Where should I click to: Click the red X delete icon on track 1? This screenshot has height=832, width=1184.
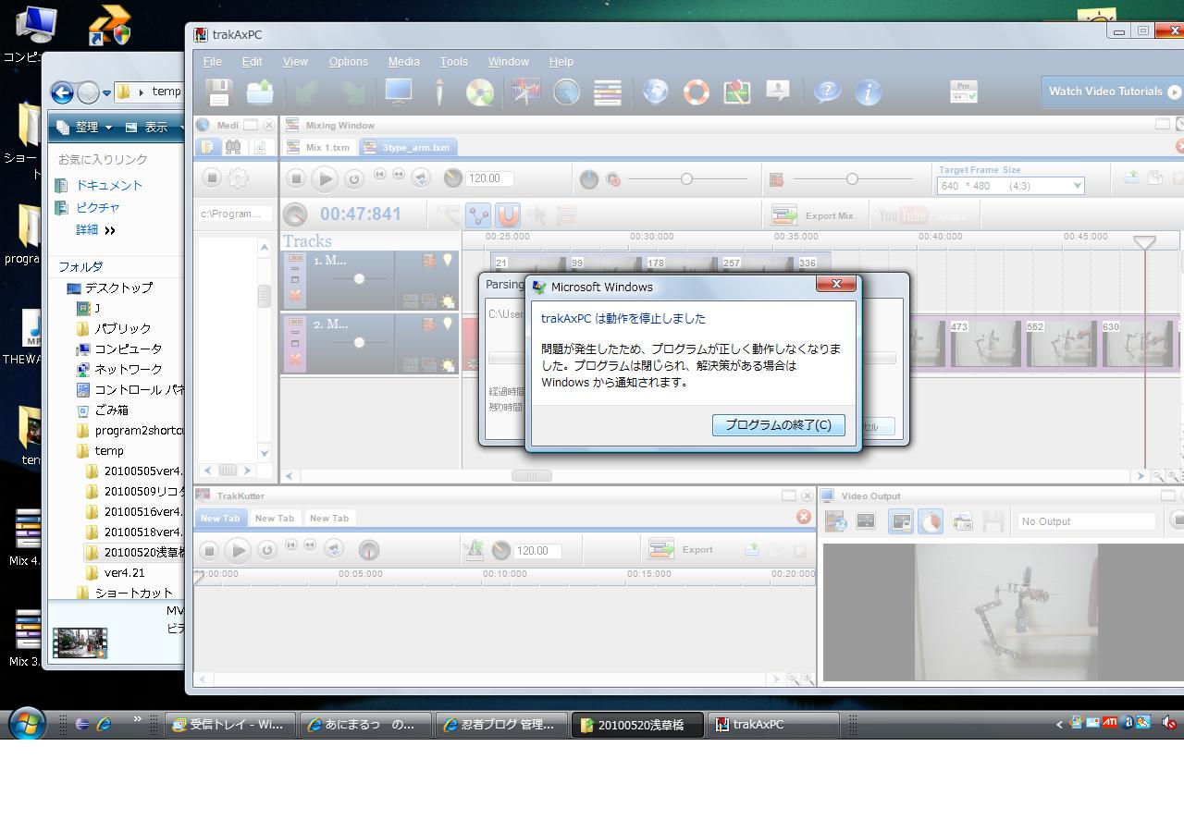(x=295, y=296)
